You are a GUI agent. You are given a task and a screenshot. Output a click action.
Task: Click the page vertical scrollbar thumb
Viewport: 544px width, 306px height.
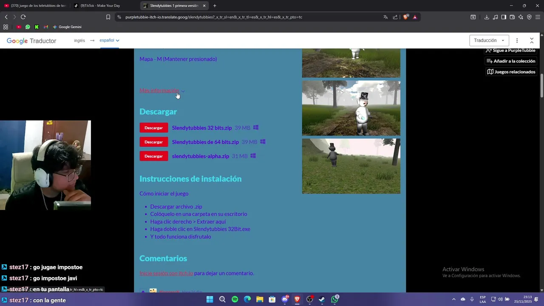click(x=541, y=86)
